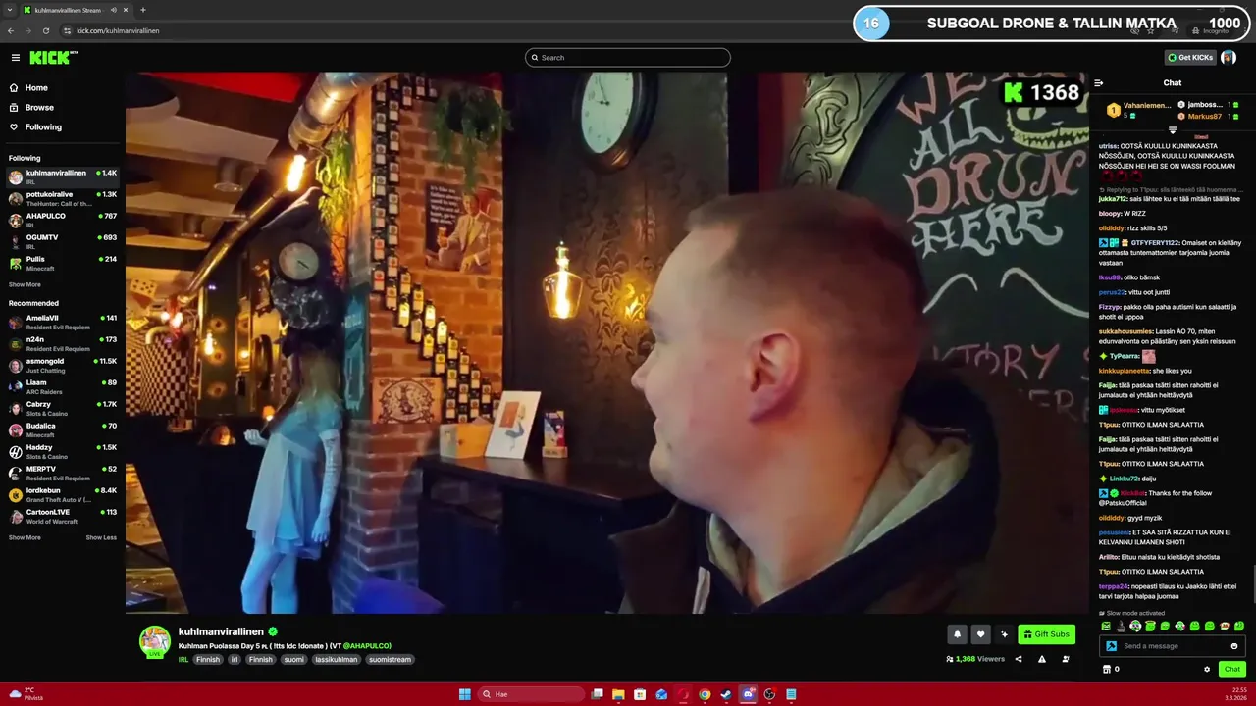Collapse Recommended list with Show Less
1256x706 pixels.
[x=101, y=537]
